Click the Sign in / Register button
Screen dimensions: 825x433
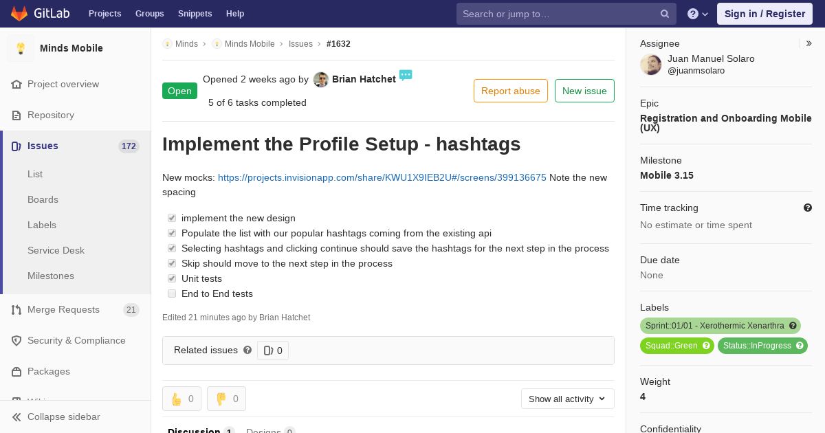[x=764, y=14]
